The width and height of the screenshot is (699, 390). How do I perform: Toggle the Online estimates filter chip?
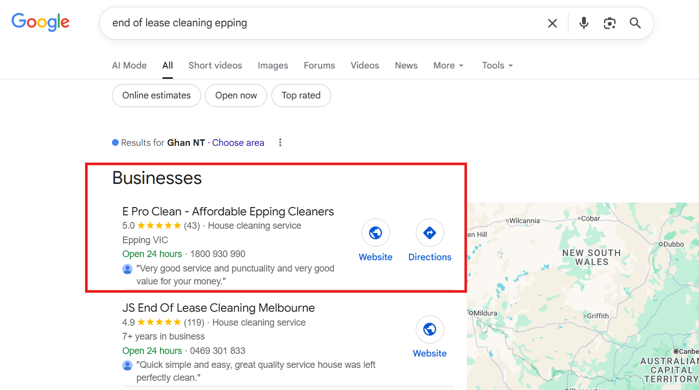coord(156,95)
